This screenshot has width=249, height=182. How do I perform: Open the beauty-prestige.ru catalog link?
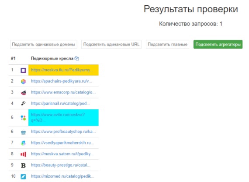61,165
